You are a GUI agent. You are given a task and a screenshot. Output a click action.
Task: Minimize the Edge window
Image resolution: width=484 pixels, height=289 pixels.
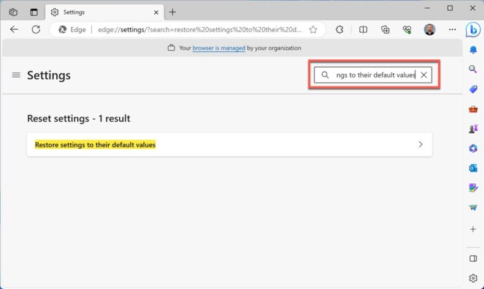[x=427, y=8]
